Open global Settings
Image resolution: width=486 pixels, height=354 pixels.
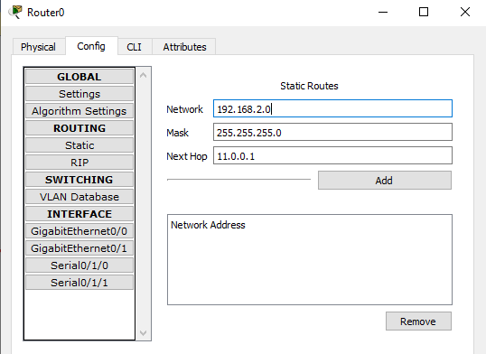79,94
